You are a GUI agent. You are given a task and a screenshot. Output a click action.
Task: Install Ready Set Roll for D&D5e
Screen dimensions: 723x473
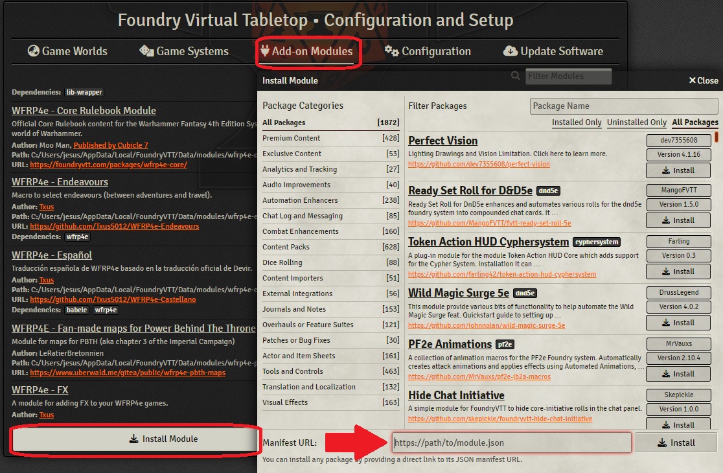point(678,221)
